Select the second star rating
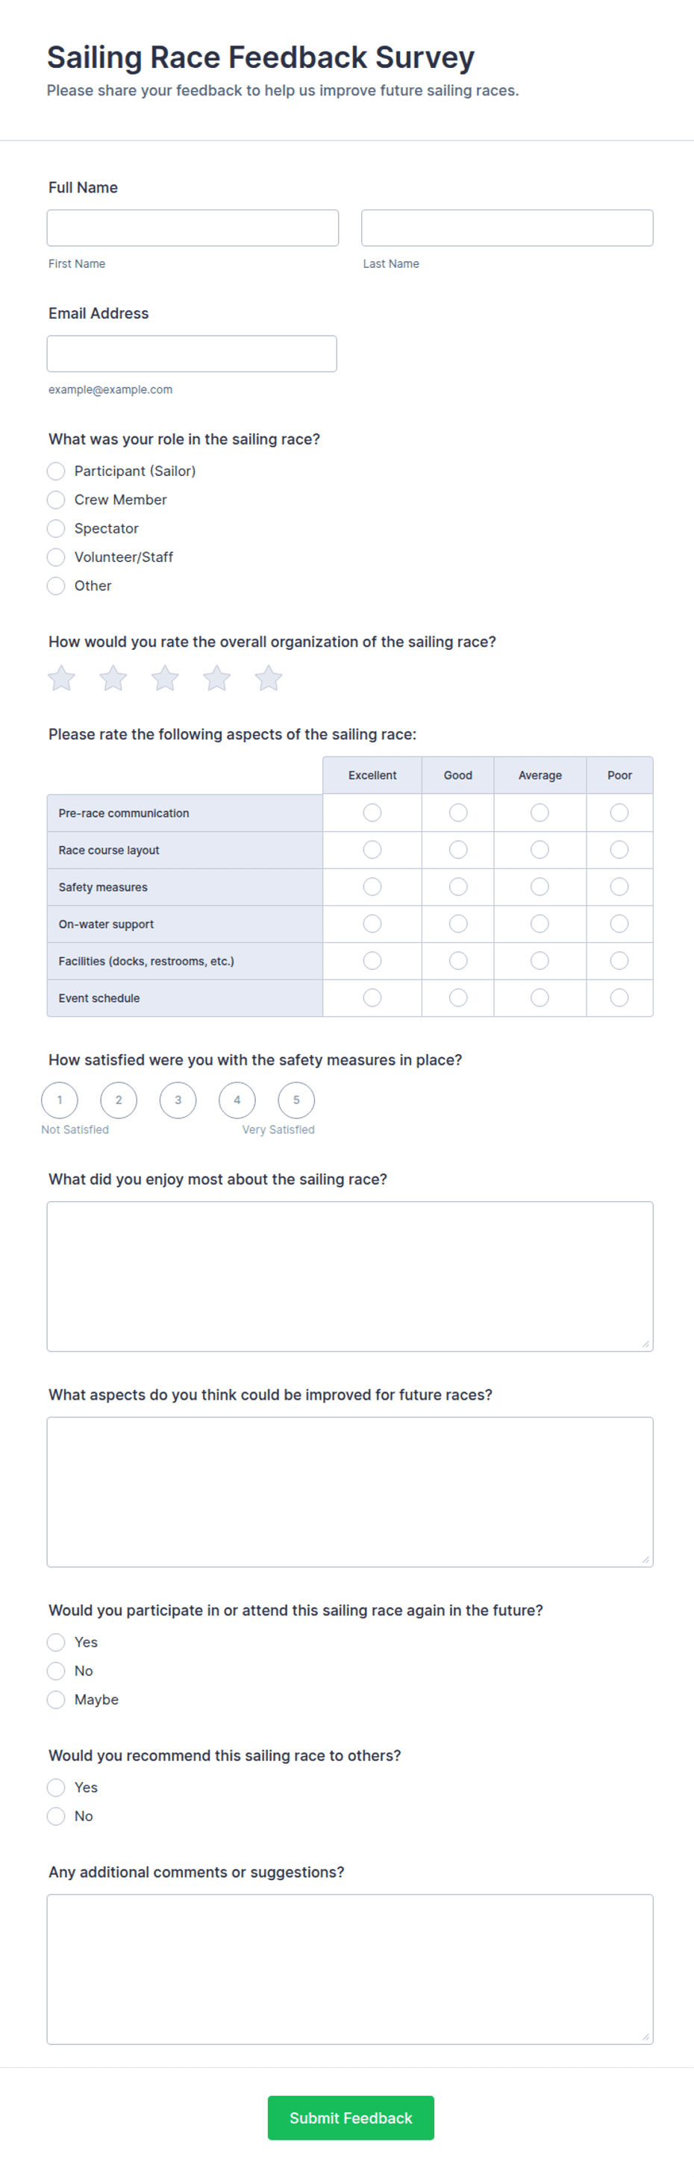Viewport: 694px width, 2177px height. click(113, 677)
